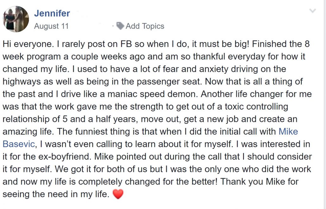Open the post options chevron menu
326x209 pixels.
click(x=312, y=10)
